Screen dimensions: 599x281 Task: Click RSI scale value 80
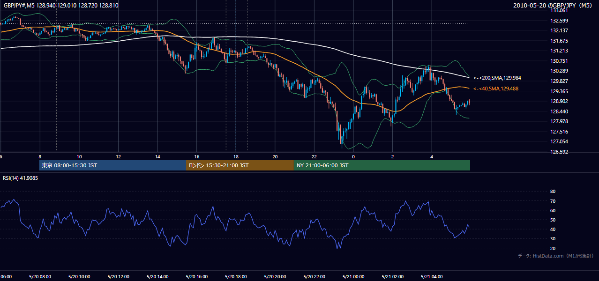pos(553,192)
